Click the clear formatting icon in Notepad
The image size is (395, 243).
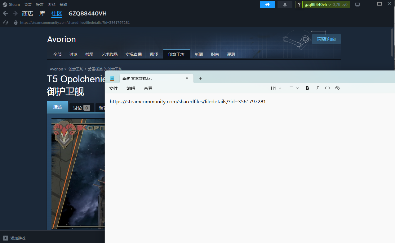tap(337, 88)
